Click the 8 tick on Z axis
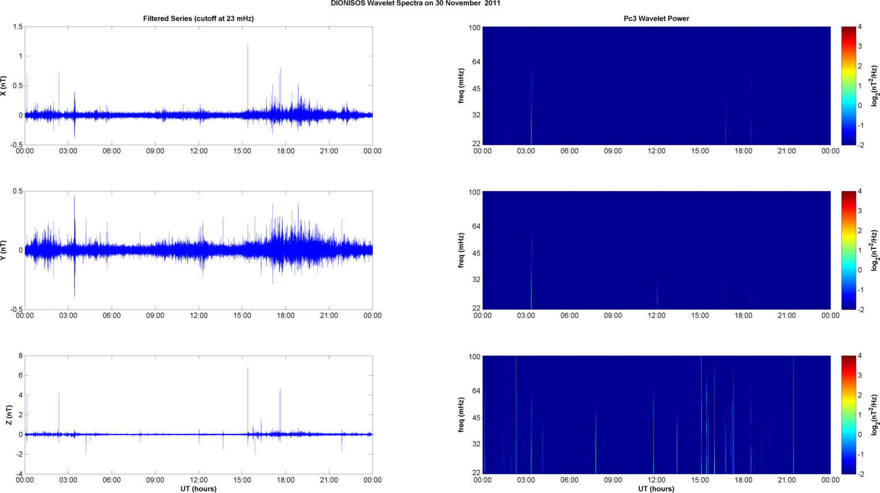 (x=20, y=356)
